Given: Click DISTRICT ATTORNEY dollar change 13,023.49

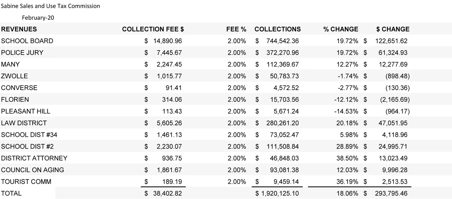Looking at the screenshot, I should tap(393, 158).
